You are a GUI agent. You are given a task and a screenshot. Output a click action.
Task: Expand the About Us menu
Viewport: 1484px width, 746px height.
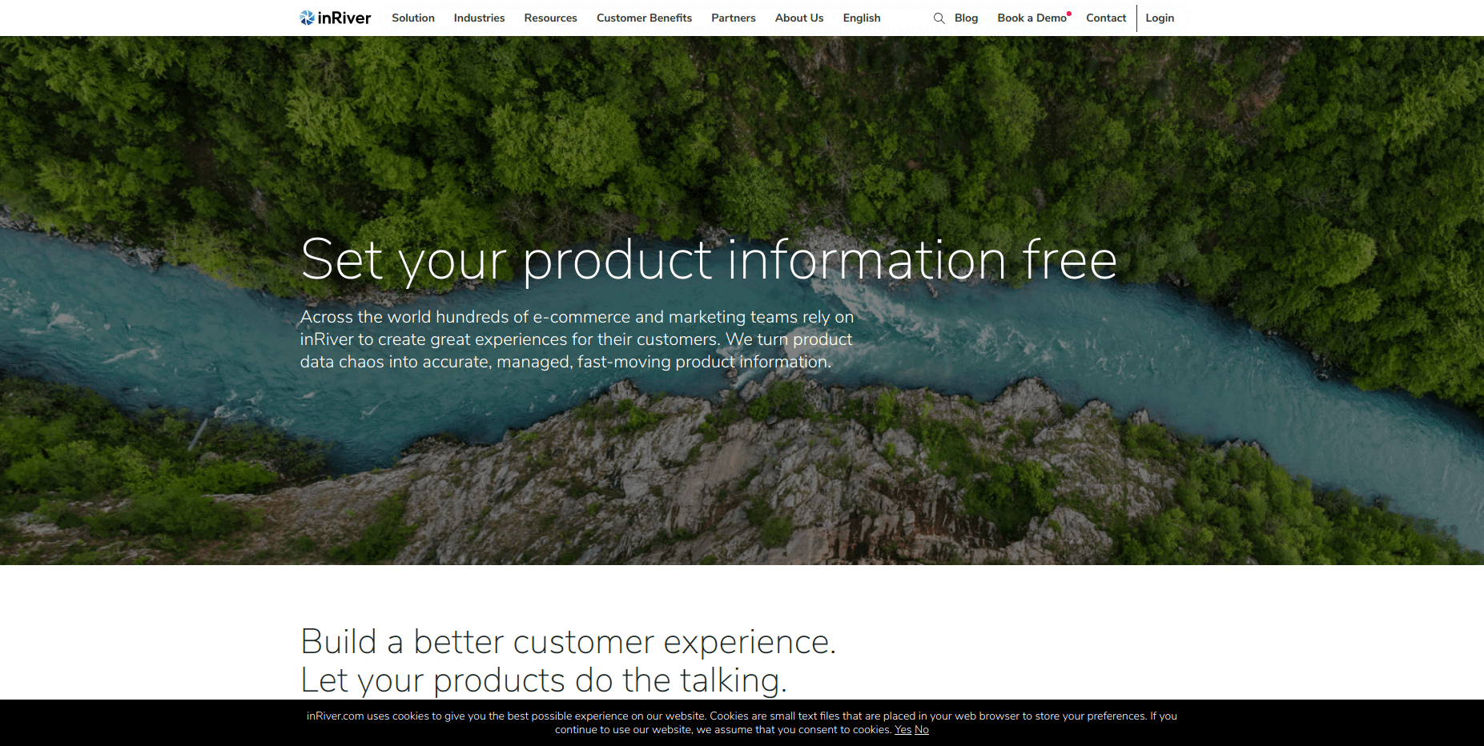pos(799,18)
